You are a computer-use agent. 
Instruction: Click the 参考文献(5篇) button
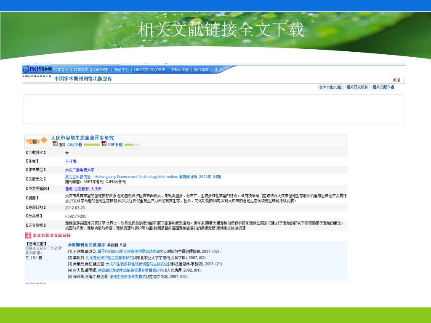click(x=331, y=87)
